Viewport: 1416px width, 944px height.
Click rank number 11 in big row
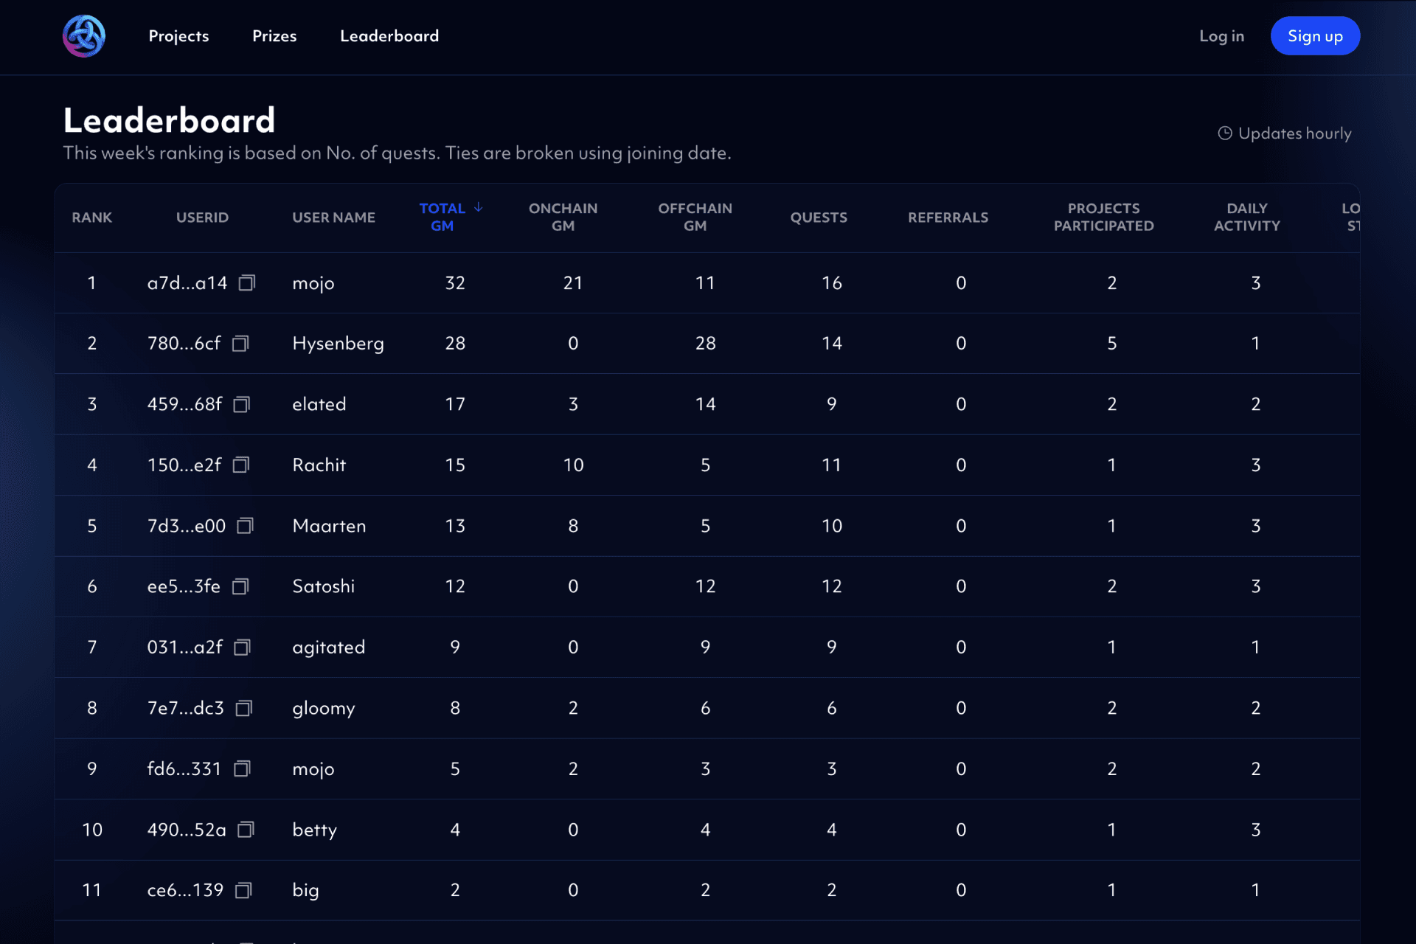(x=92, y=890)
